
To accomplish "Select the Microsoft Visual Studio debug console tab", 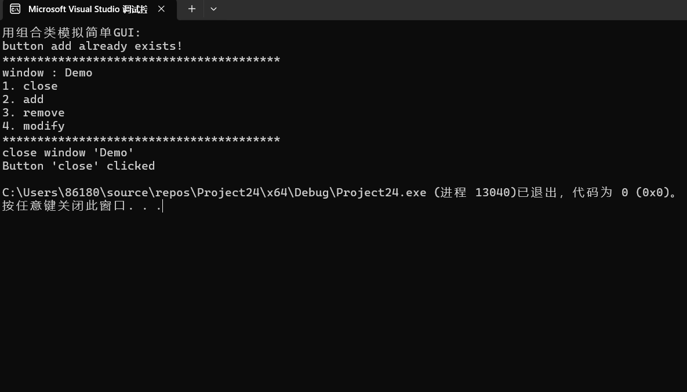I will coord(87,9).
